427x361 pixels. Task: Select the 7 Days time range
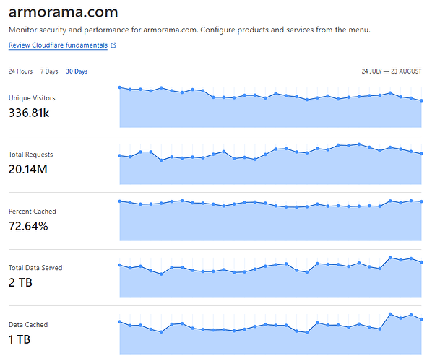(x=49, y=71)
